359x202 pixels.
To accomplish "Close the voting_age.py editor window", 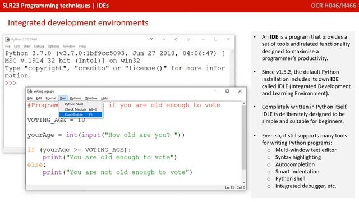I will 240,91.
